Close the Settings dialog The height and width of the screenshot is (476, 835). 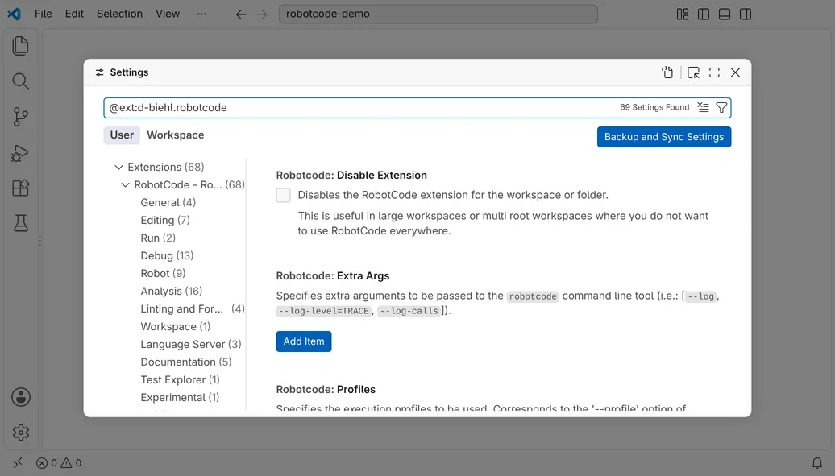(735, 72)
